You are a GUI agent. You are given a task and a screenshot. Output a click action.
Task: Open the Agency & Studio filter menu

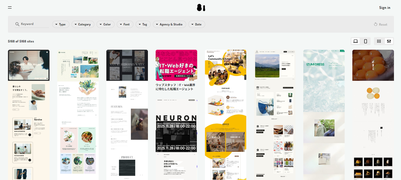(x=169, y=24)
